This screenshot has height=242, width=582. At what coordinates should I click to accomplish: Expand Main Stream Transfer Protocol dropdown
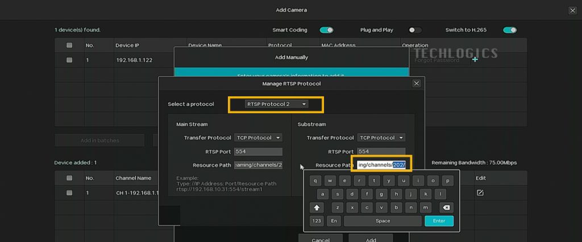(258, 138)
